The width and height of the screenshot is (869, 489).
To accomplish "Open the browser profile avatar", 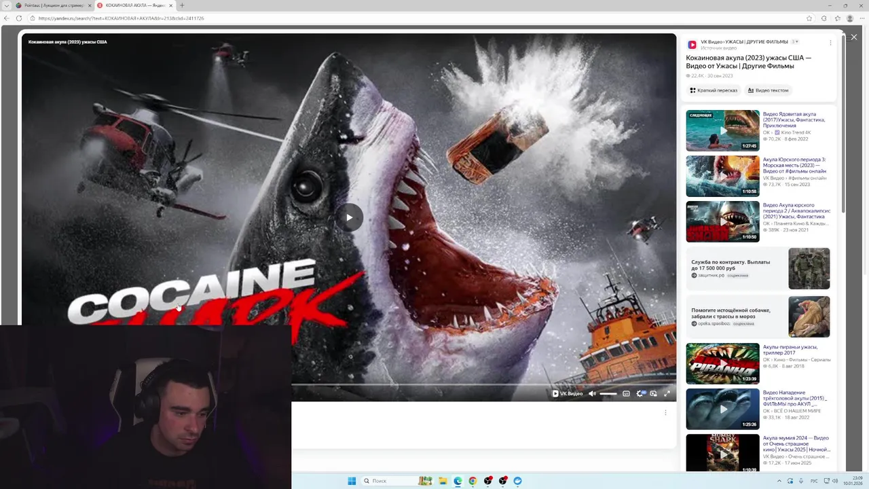I will pos(850,18).
